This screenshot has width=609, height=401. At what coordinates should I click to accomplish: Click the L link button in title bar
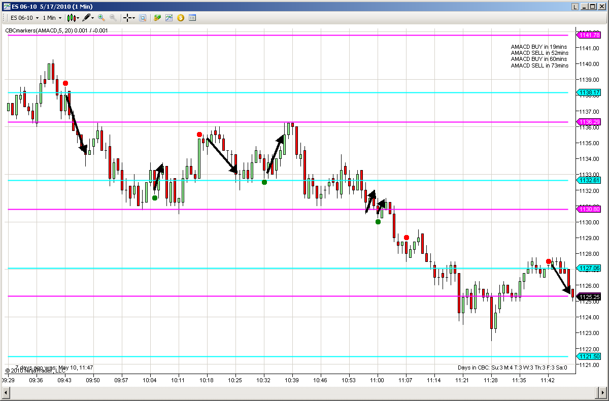point(574,7)
